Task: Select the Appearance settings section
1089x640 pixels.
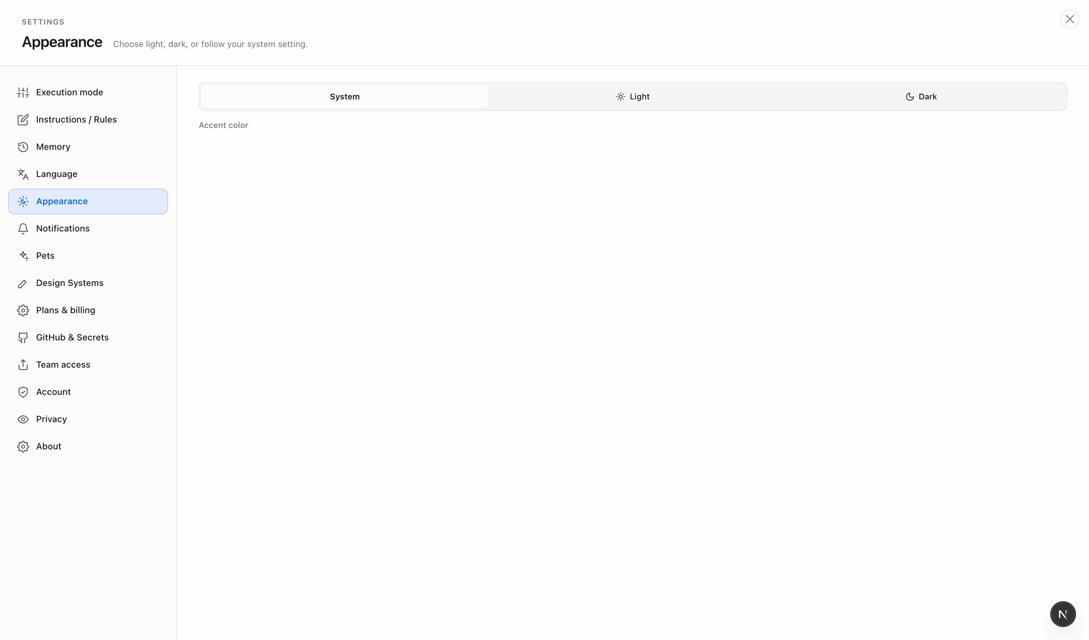Action: pos(88,202)
